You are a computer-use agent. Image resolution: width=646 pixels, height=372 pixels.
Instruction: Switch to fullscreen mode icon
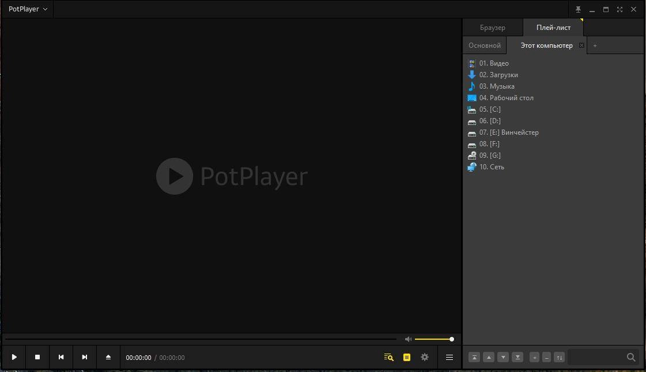tap(619, 9)
